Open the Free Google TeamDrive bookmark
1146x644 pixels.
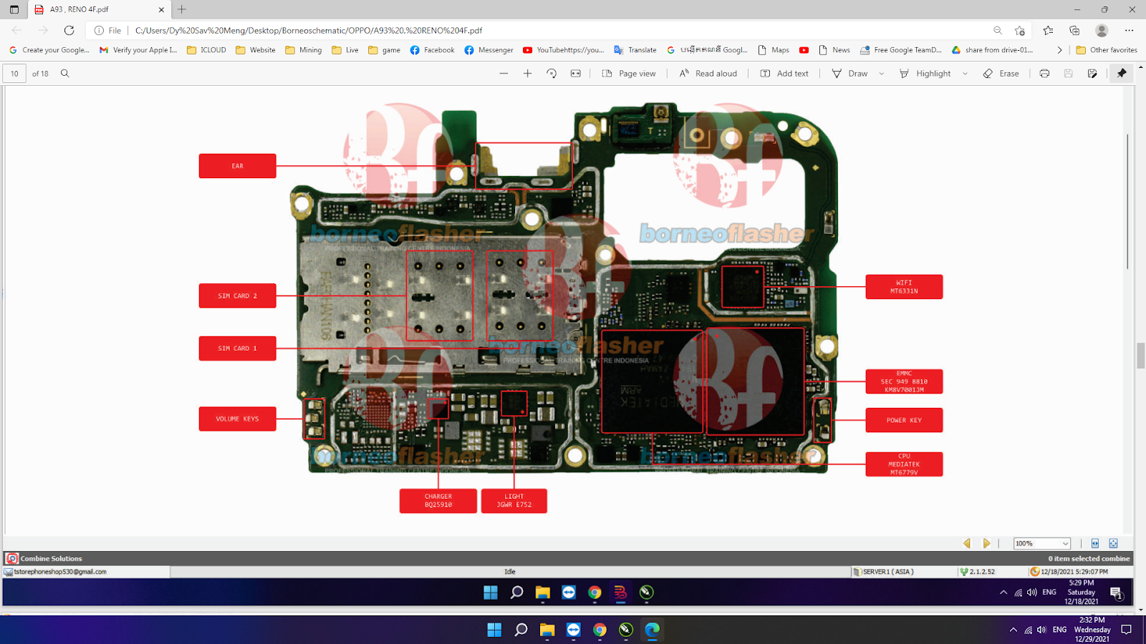click(x=901, y=50)
